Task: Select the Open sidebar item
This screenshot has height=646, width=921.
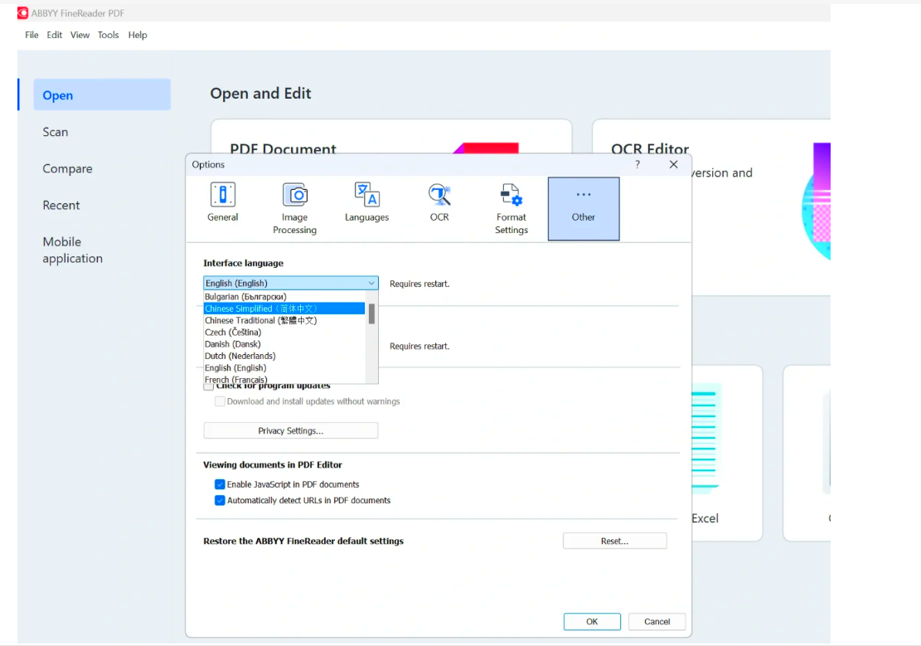Action: [x=102, y=95]
